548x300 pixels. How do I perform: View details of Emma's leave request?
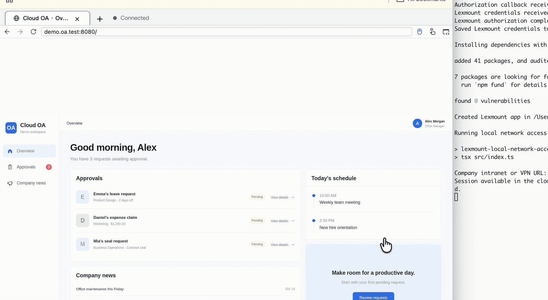(x=283, y=197)
